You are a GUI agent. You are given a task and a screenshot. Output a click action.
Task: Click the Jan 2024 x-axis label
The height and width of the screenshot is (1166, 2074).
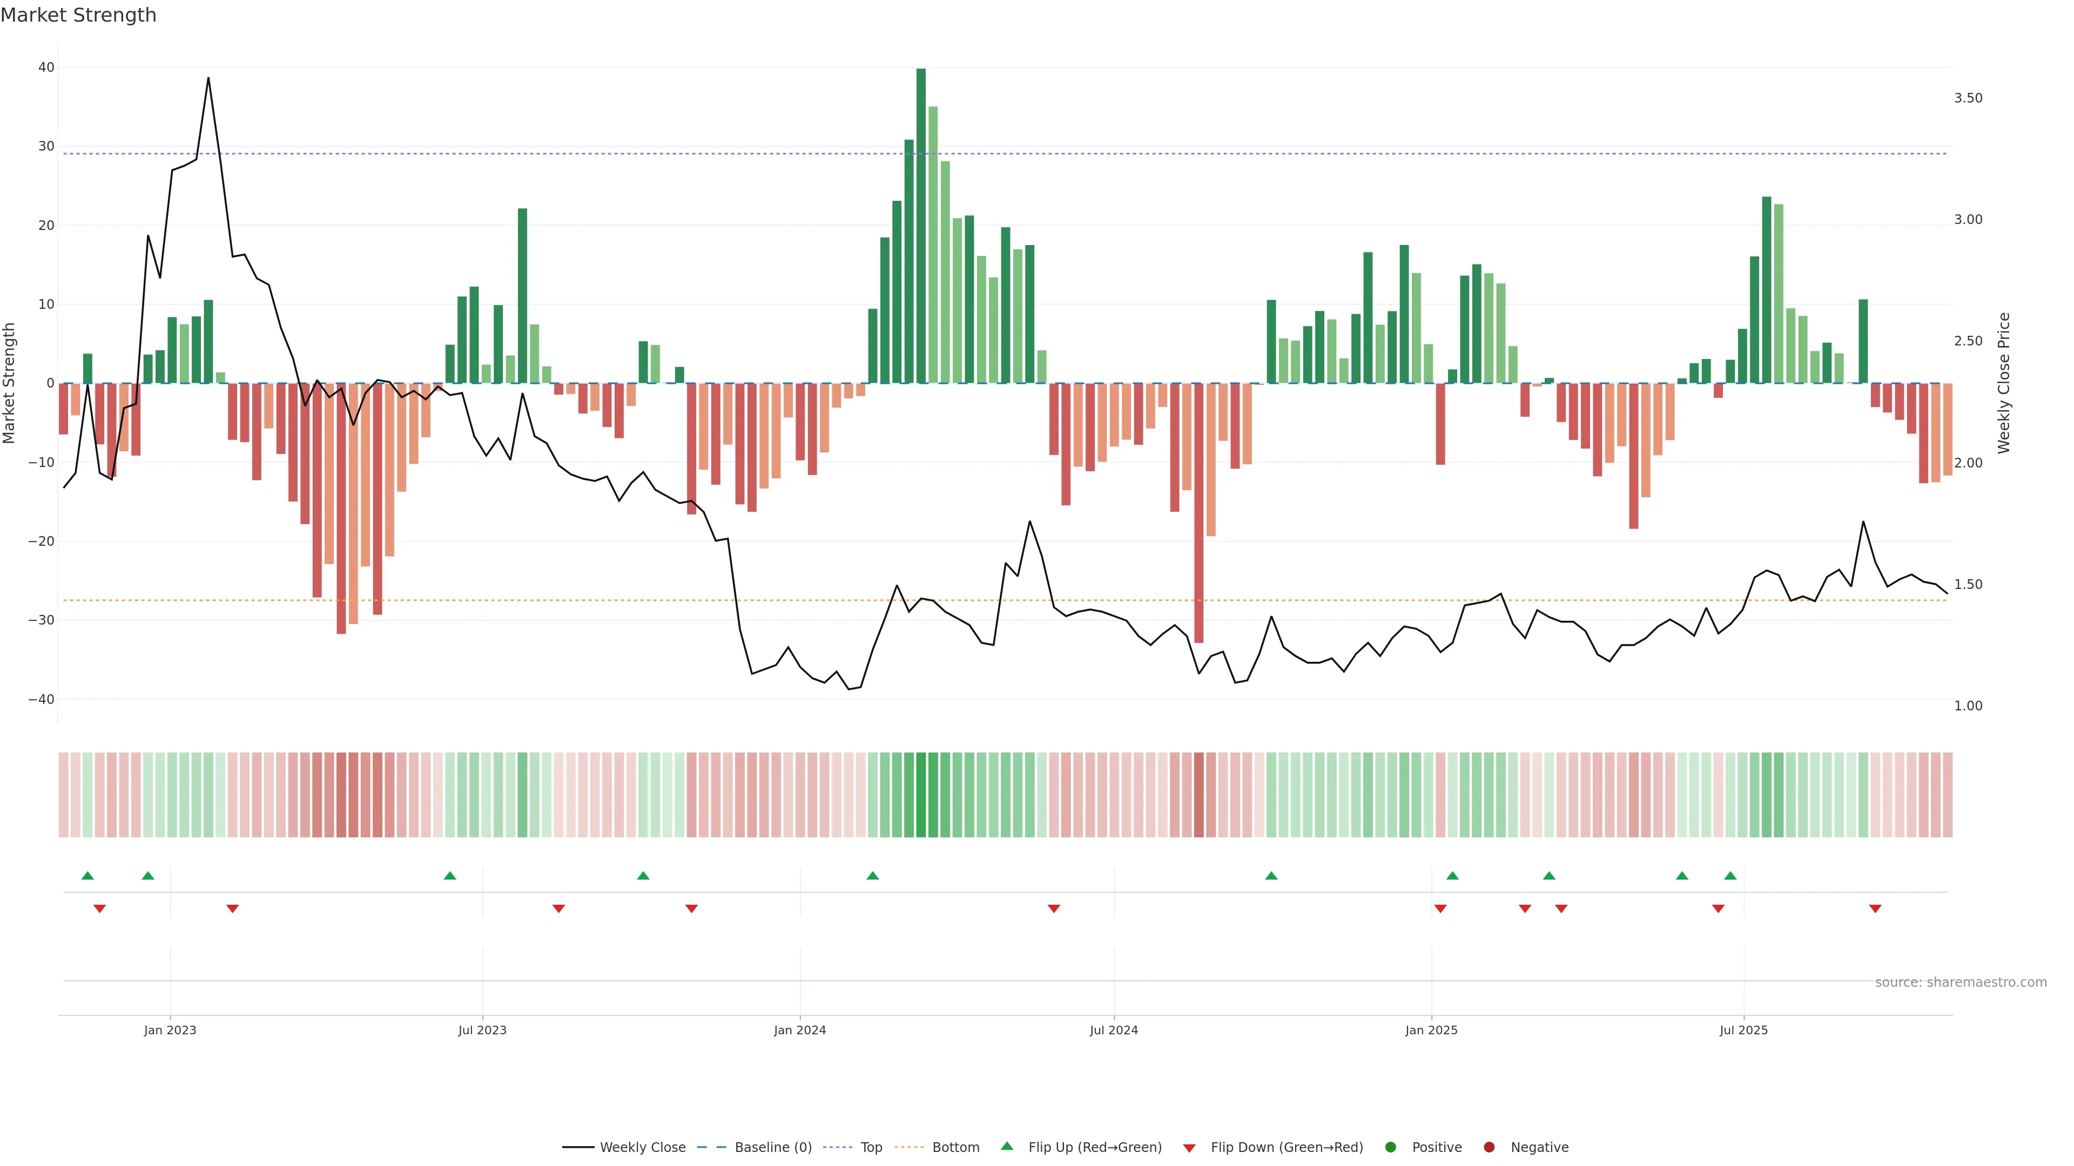click(x=799, y=1030)
